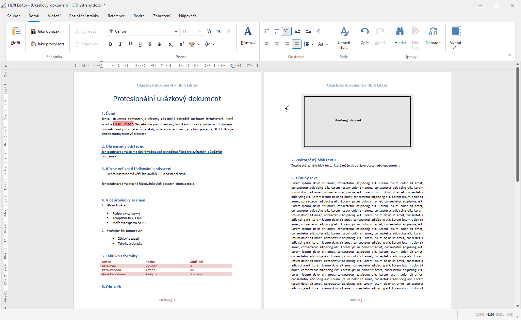
Task: Open the Calibri font name dropdown
Action: point(176,31)
